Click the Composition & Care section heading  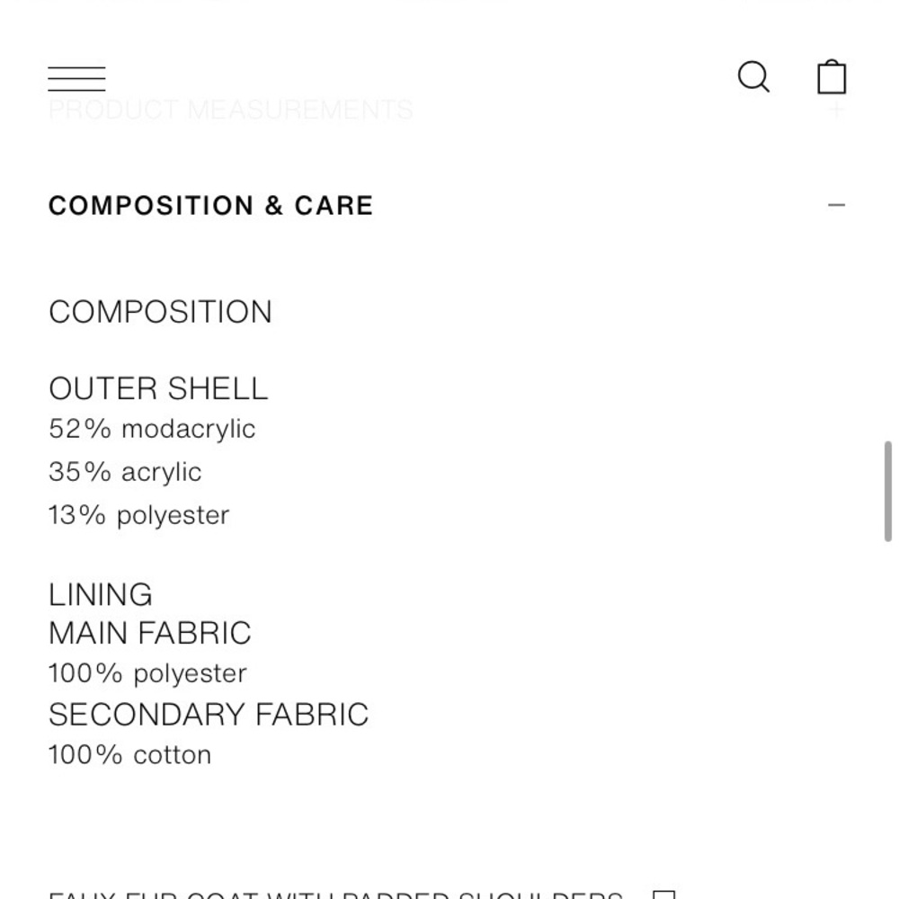coord(210,206)
